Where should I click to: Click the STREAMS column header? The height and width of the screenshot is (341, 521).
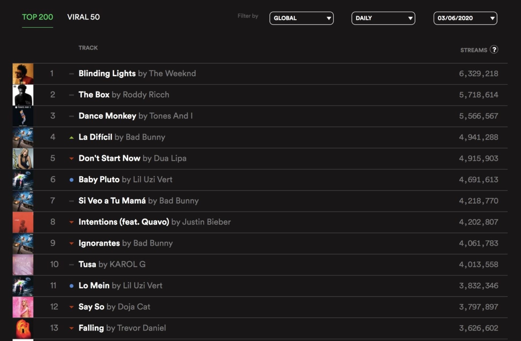coord(474,50)
